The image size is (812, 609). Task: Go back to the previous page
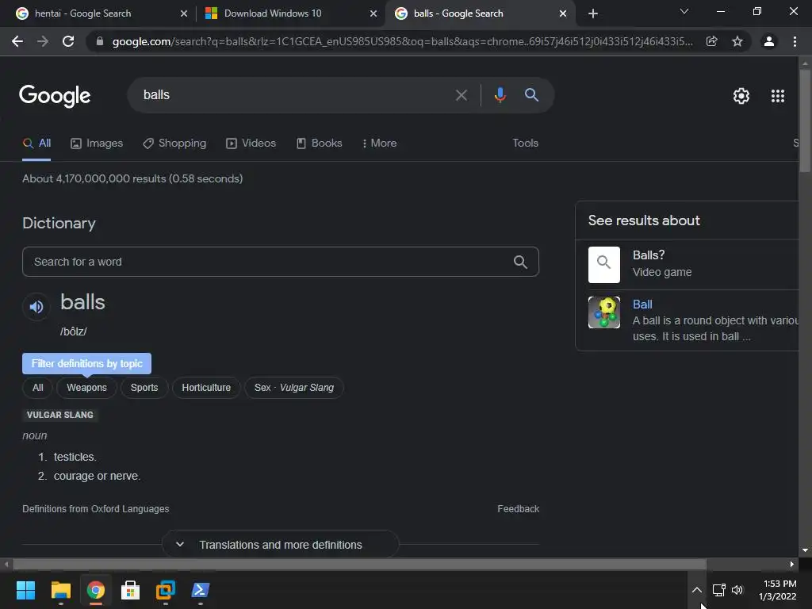click(x=17, y=41)
